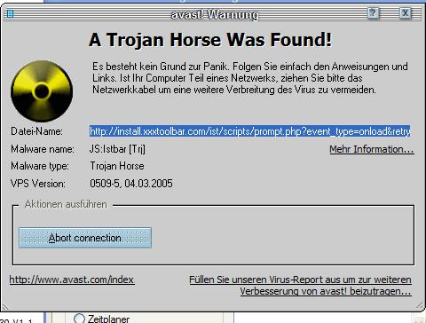
Task: Click the A Trojan Horse Was Found heading
Action: coord(210,39)
